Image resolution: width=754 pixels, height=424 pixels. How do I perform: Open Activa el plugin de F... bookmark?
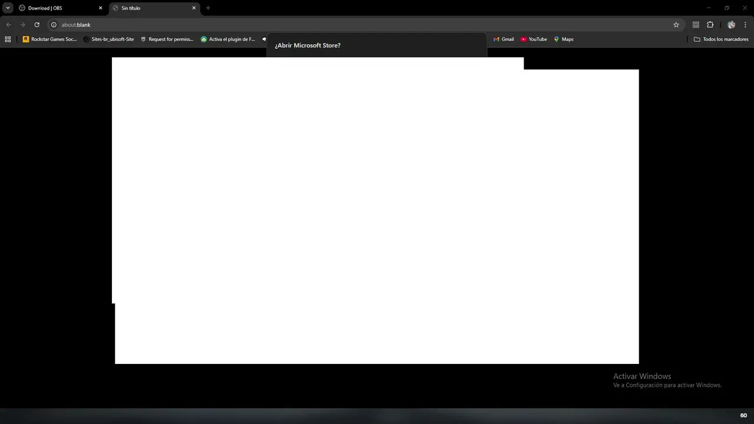click(228, 39)
